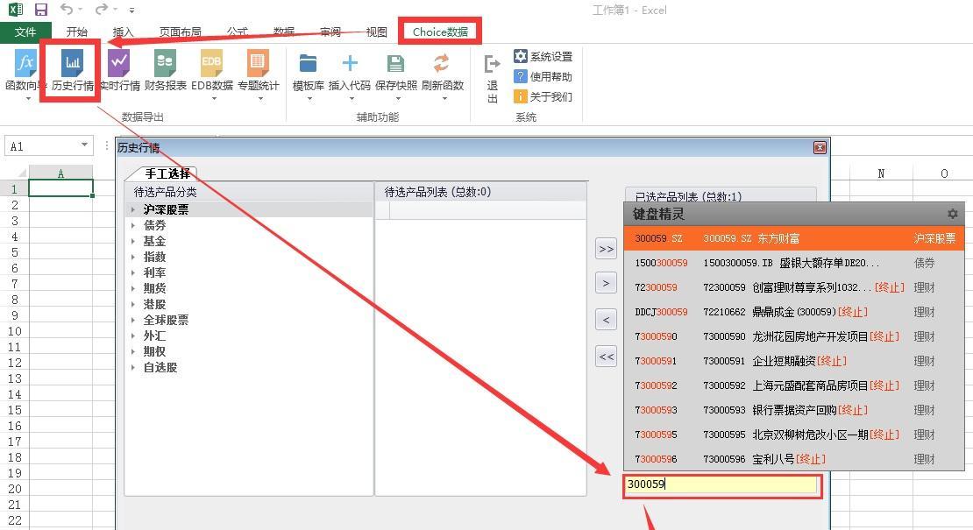Select the 全球股票 tree item
Screen dimensions: 973x530
click(x=166, y=321)
